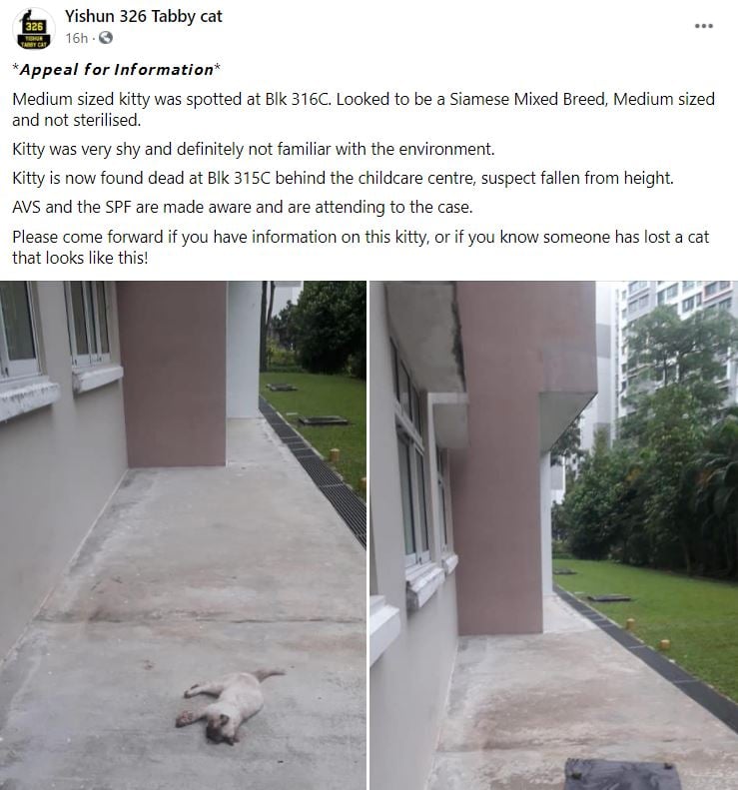Click the line saying kitty was very shy

[x=254, y=149]
